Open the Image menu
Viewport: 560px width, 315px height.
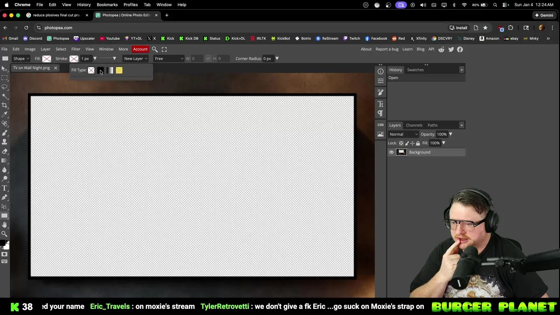(30, 49)
